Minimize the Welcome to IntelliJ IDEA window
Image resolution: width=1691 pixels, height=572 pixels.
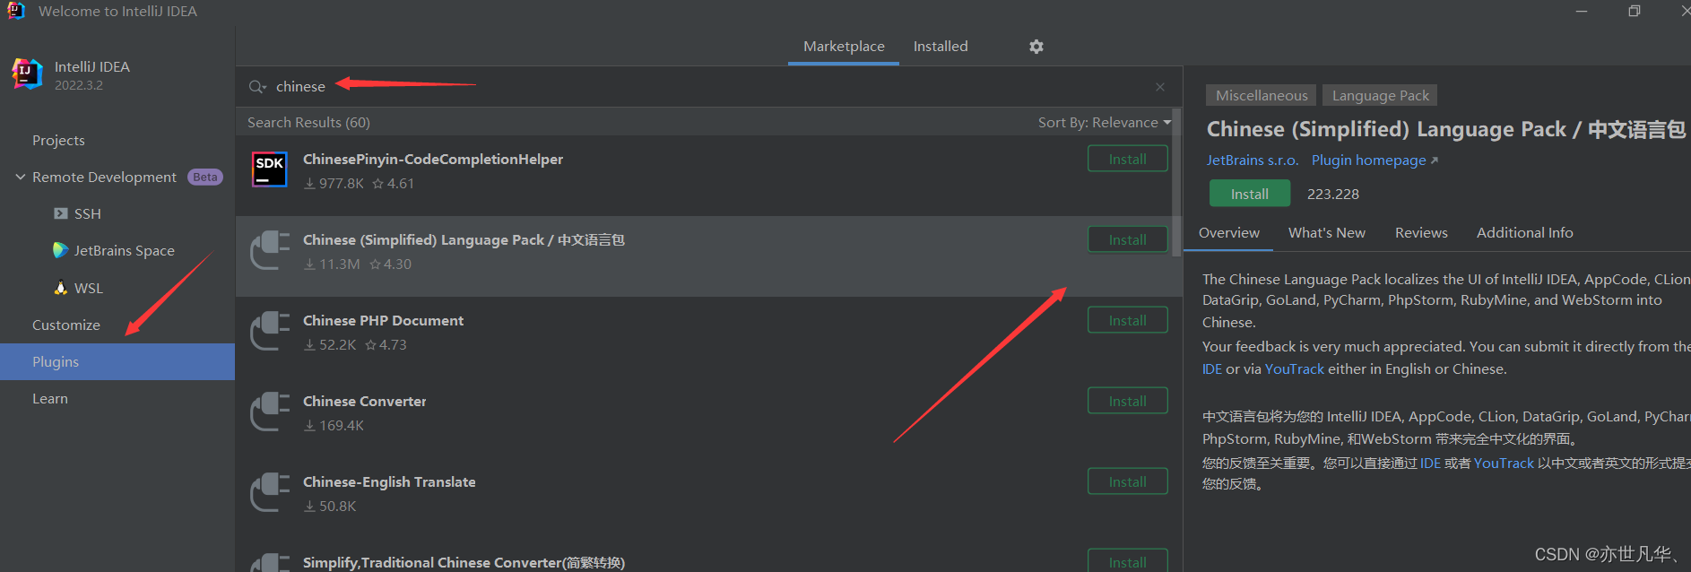click(x=1582, y=11)
